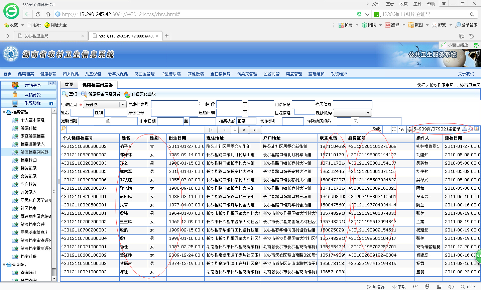This screenshot has height=290, width=481.
Task: Click the zoom 100% status indicator
Action: pos(469,287)
